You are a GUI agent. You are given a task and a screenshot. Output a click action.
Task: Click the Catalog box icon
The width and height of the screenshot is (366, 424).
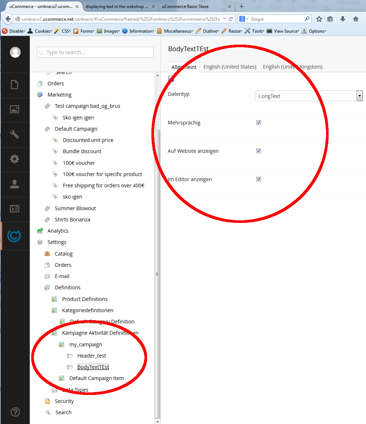coord(47,254)
